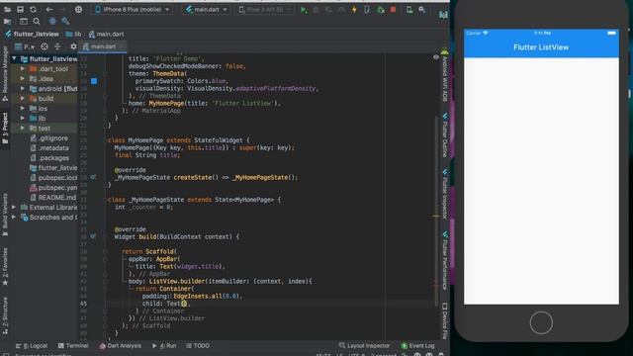Screen dimensions: 633x356
Task: Open the main.dart run configuration dropdown
Action: 207,9
